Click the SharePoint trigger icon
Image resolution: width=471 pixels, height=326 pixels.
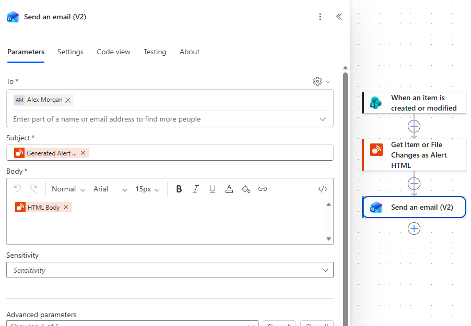376,103
